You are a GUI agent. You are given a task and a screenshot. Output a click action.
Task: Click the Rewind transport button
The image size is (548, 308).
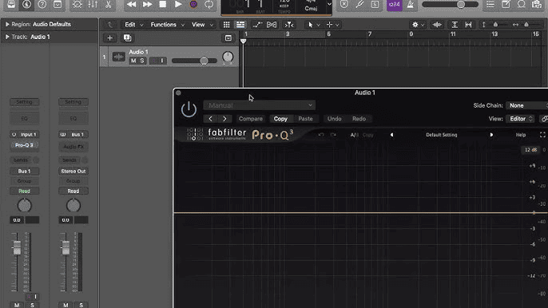(x=131, y=4)
